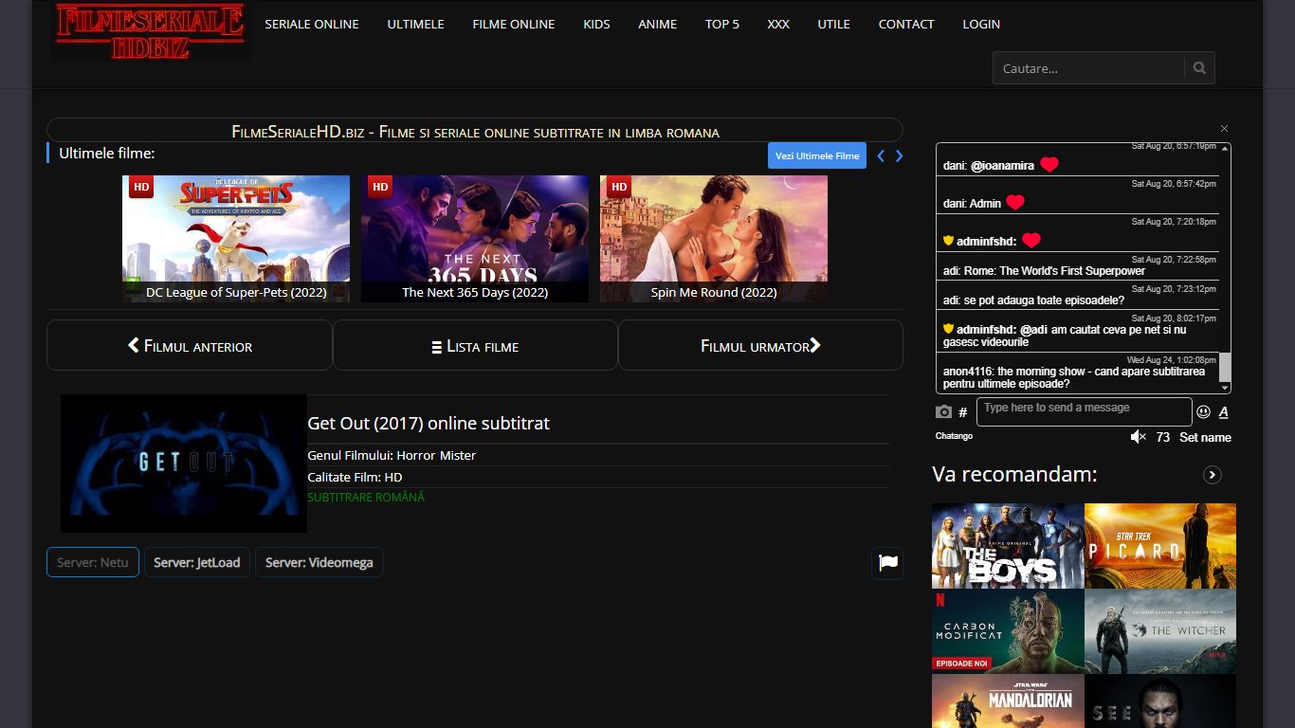Select the Server: Netu tab
The width and height of the screenshot is (1295, 728).
point(93,562)
